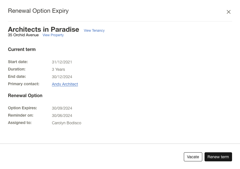Click the Start date label

click(18, 62)
